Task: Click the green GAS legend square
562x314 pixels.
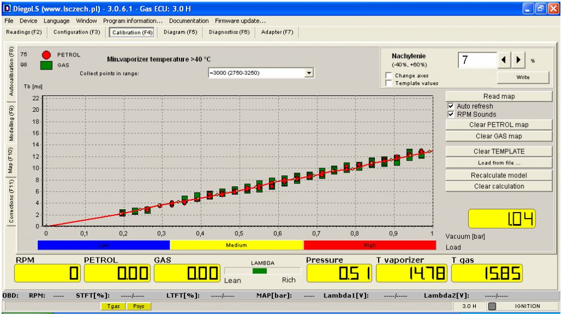Action: point(46,65)
